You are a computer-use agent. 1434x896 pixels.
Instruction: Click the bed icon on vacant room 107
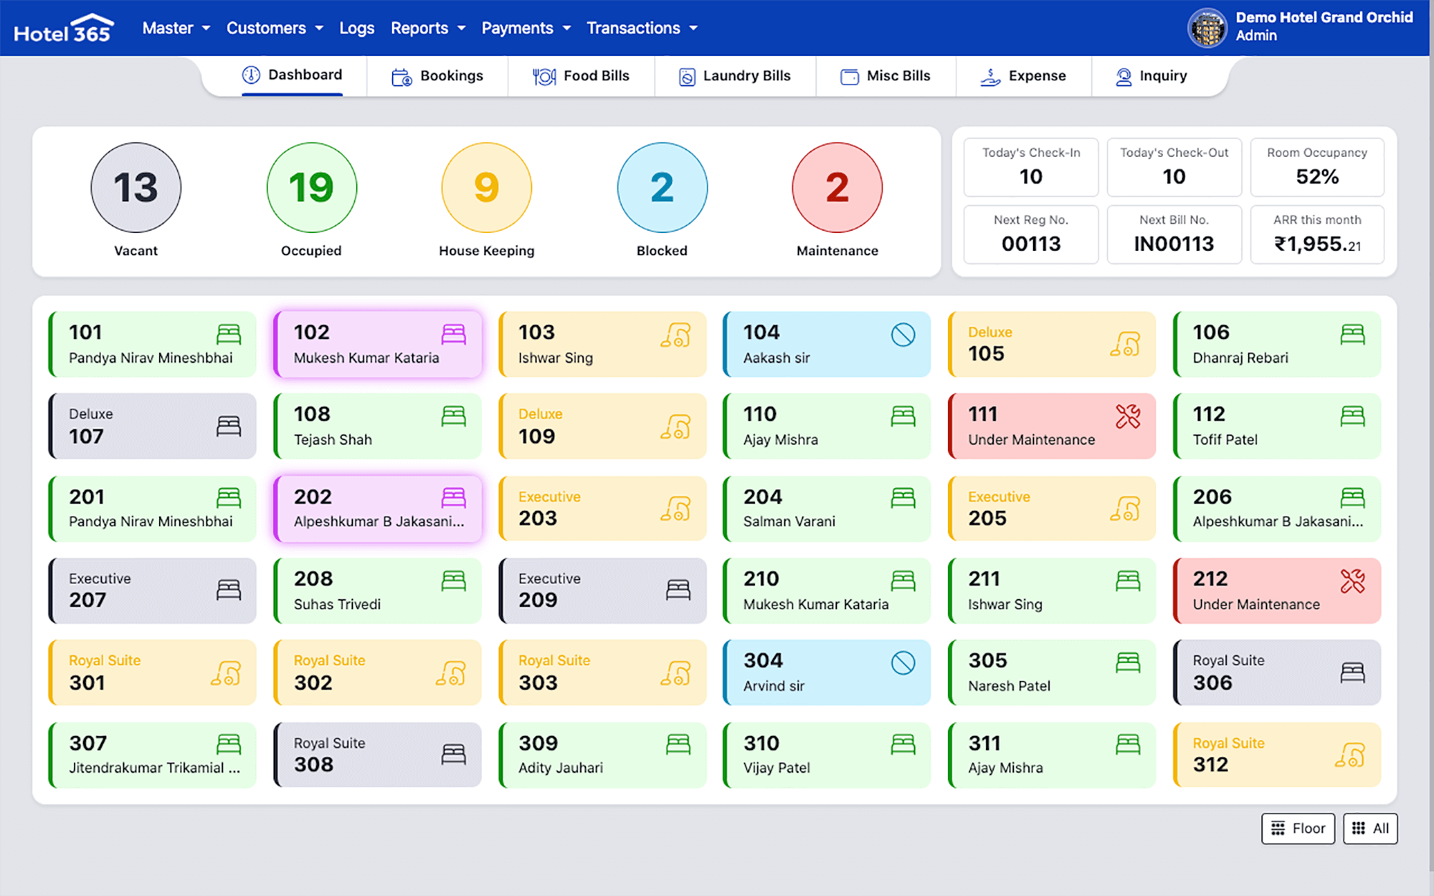(x=228, y=426)
